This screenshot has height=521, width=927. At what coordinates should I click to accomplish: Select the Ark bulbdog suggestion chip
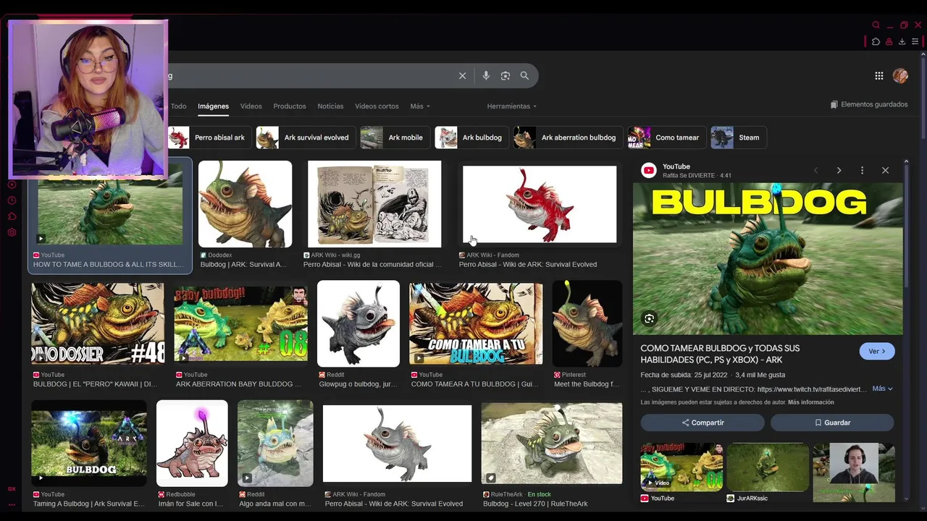tap(471, 137)
